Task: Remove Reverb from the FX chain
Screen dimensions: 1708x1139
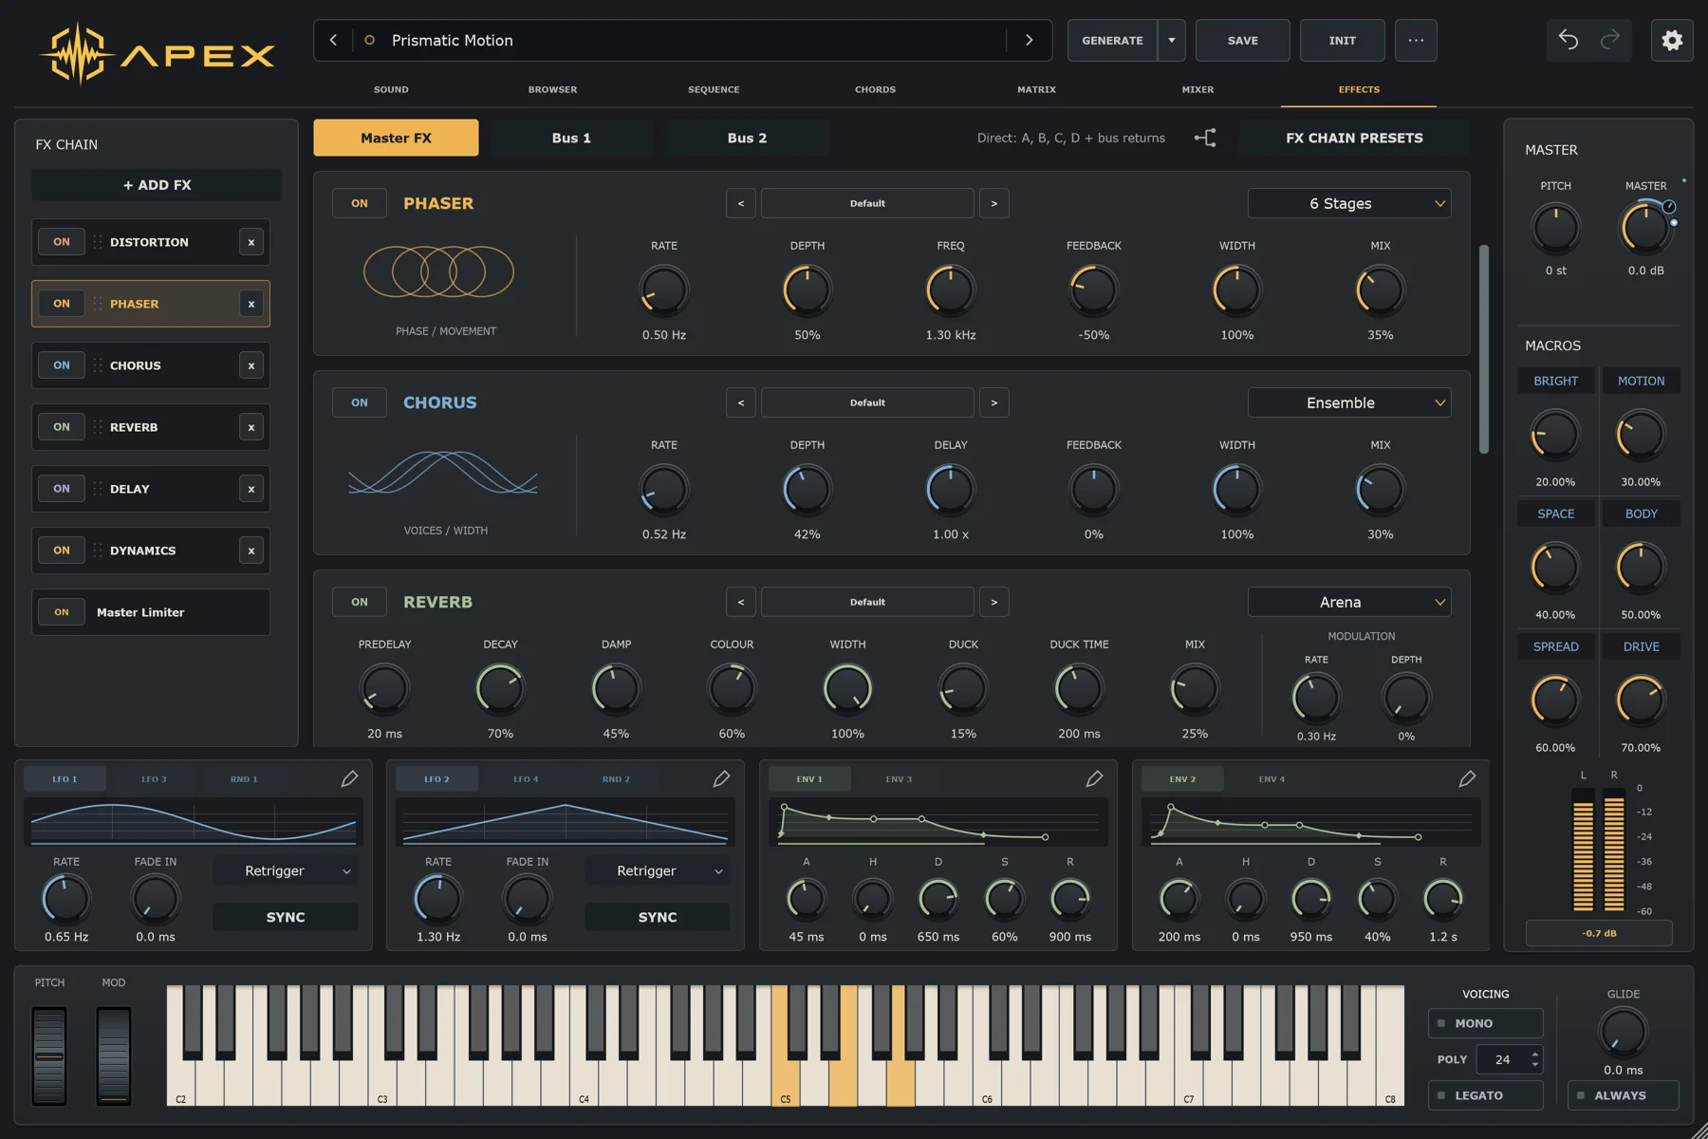Action: 251,427
